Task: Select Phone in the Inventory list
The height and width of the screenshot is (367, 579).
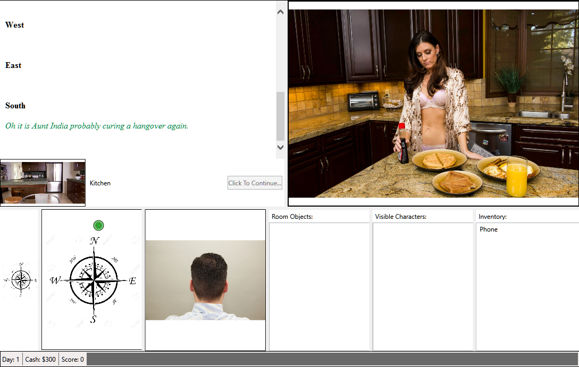Action: 488,229
